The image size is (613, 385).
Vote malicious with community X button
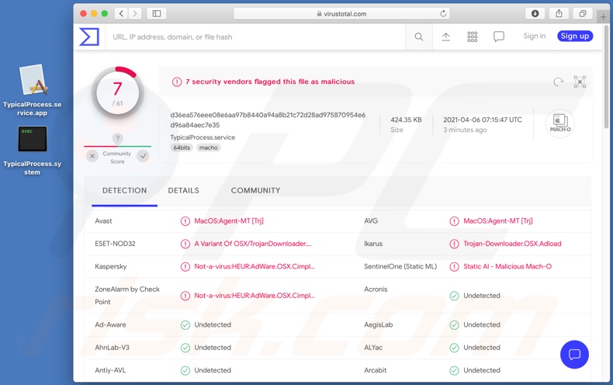click(x=92, y=156)
